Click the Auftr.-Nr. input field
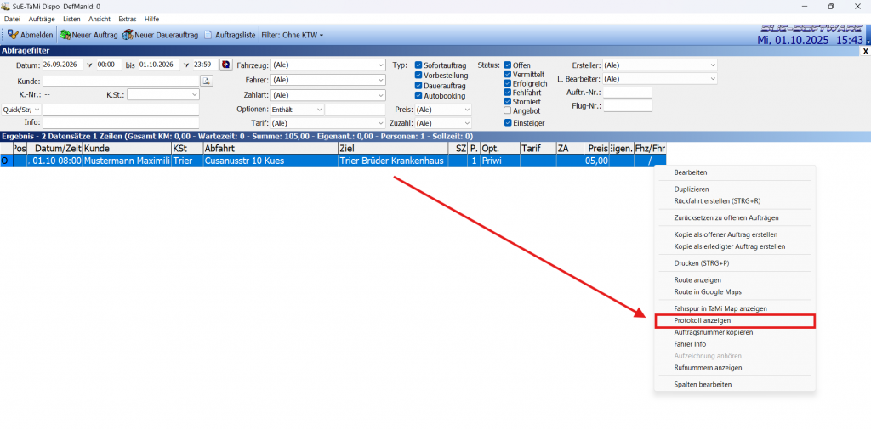 click(627, 92)
